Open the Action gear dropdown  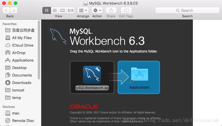pyautogui.click(x=97, y=10)
